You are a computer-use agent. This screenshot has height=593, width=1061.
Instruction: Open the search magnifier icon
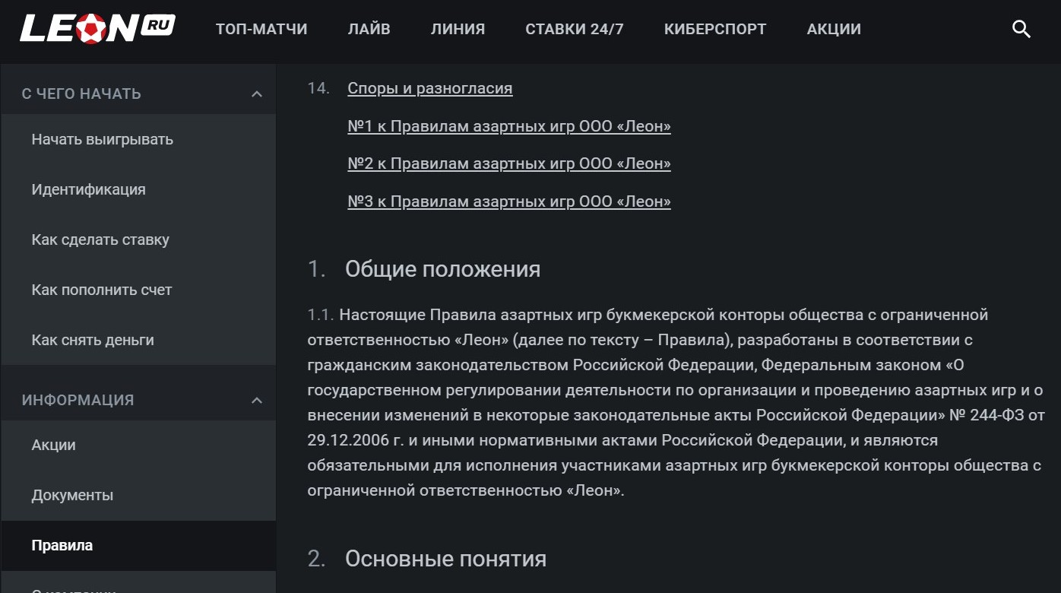click(x=1021, y=30)
